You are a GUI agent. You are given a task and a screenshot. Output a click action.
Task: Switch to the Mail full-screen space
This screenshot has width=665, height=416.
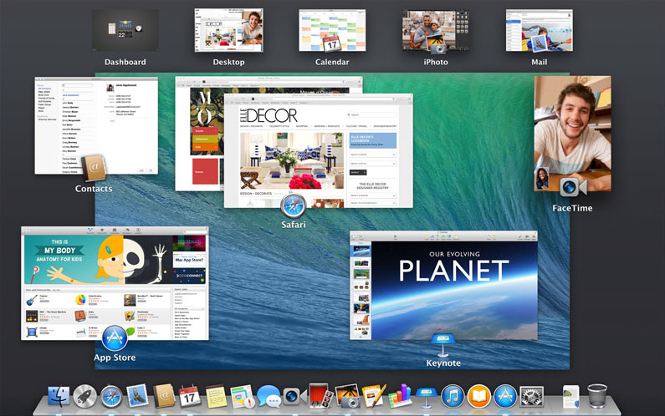(539, 31)
